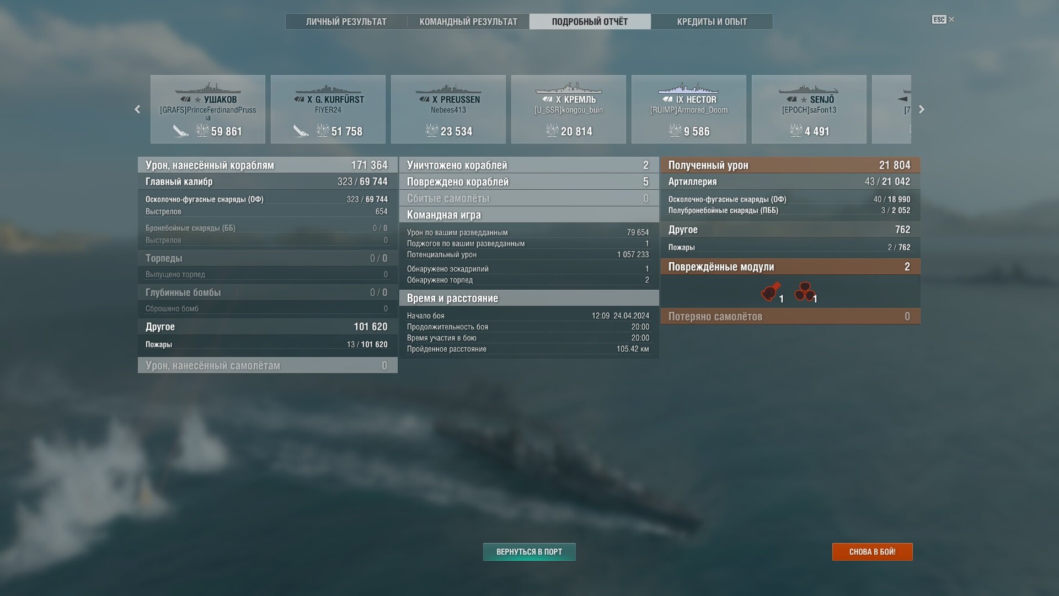Open the Командный результат tab

tap(468, 22)
